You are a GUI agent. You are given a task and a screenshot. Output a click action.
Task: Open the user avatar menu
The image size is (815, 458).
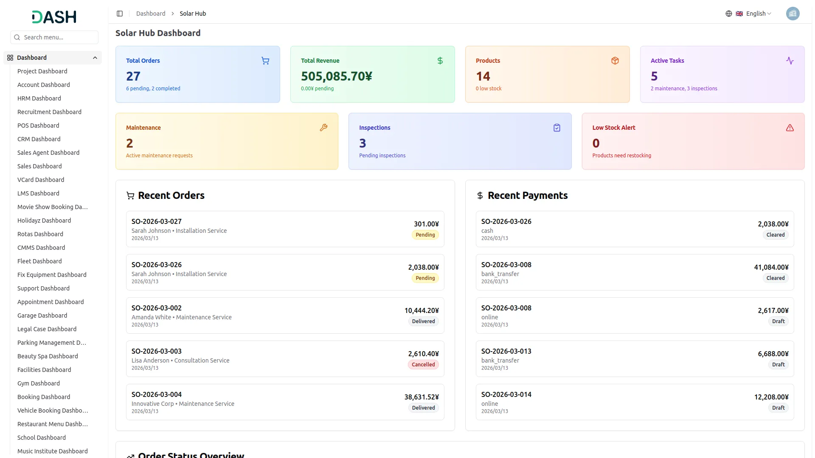(793, 14)
